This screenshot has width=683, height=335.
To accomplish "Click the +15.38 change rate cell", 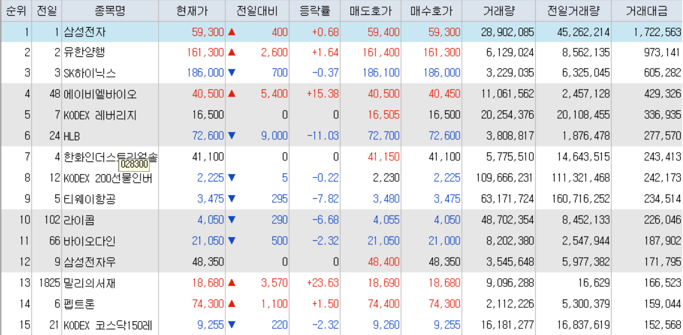I will [x=322, y=94].
